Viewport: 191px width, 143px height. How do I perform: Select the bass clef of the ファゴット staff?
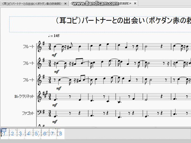click(x=39, y=112)
